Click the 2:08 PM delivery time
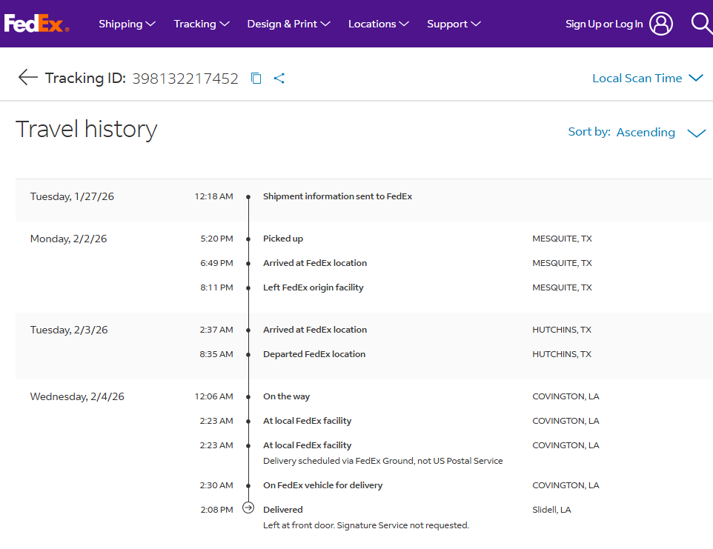713x549 pixels. 216,510
